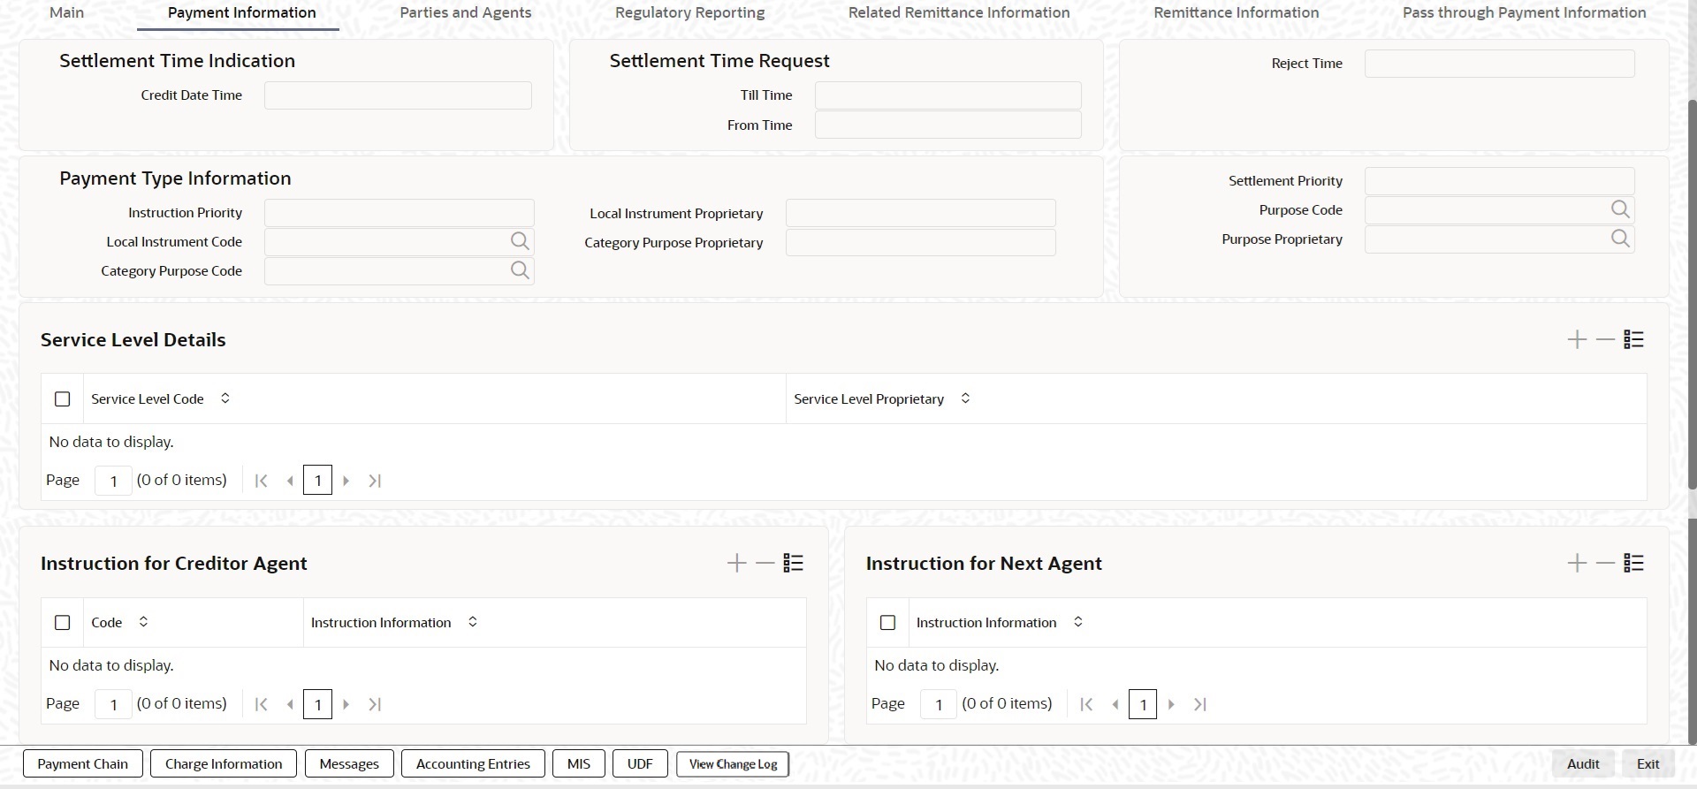Add a row to Instruction for Creditor Agent
The height and width of the screenshot is (789, 1697).
pyautogui.click(x=736, y=563)
